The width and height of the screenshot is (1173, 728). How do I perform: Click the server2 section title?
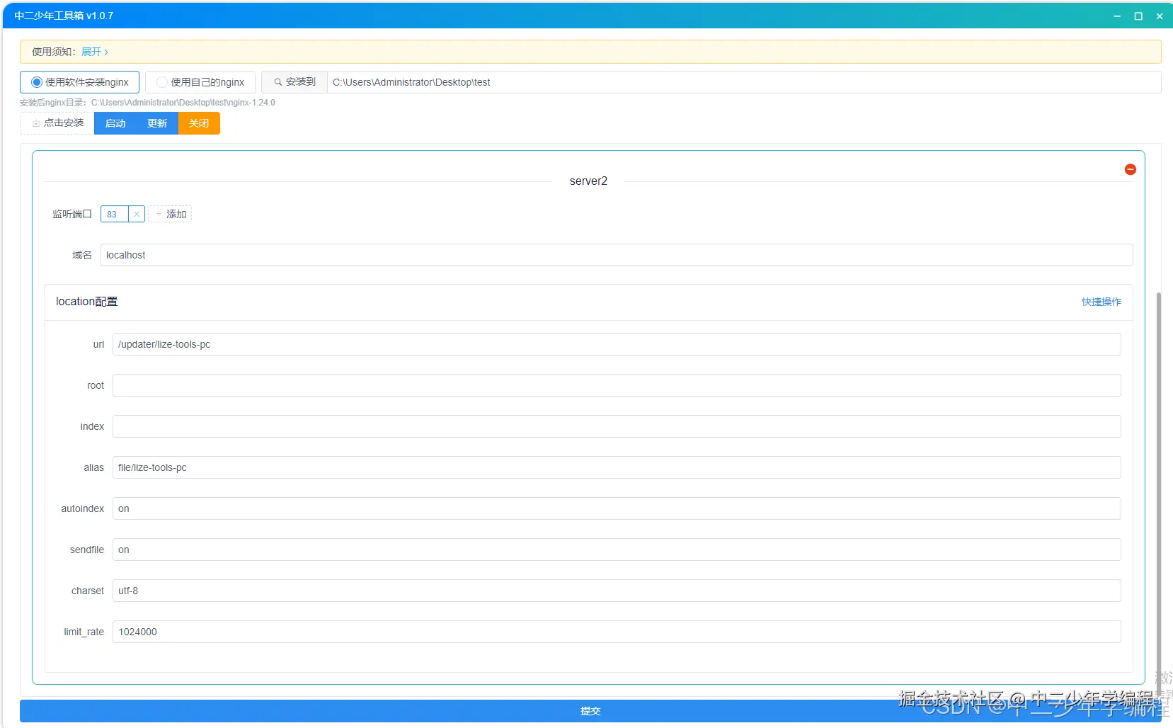[588, 181]
